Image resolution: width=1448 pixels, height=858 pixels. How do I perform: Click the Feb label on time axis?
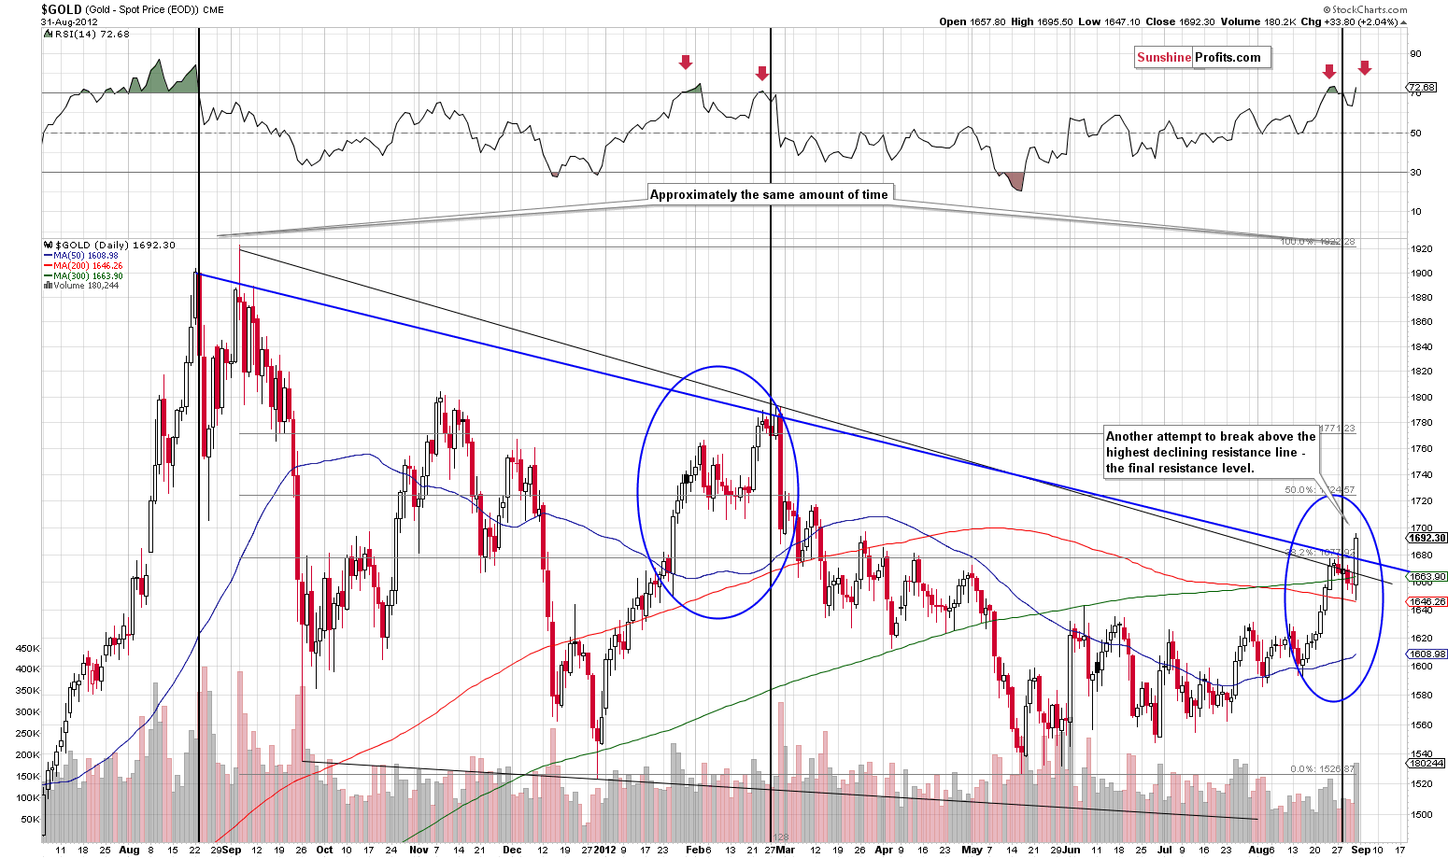(697, 851)
